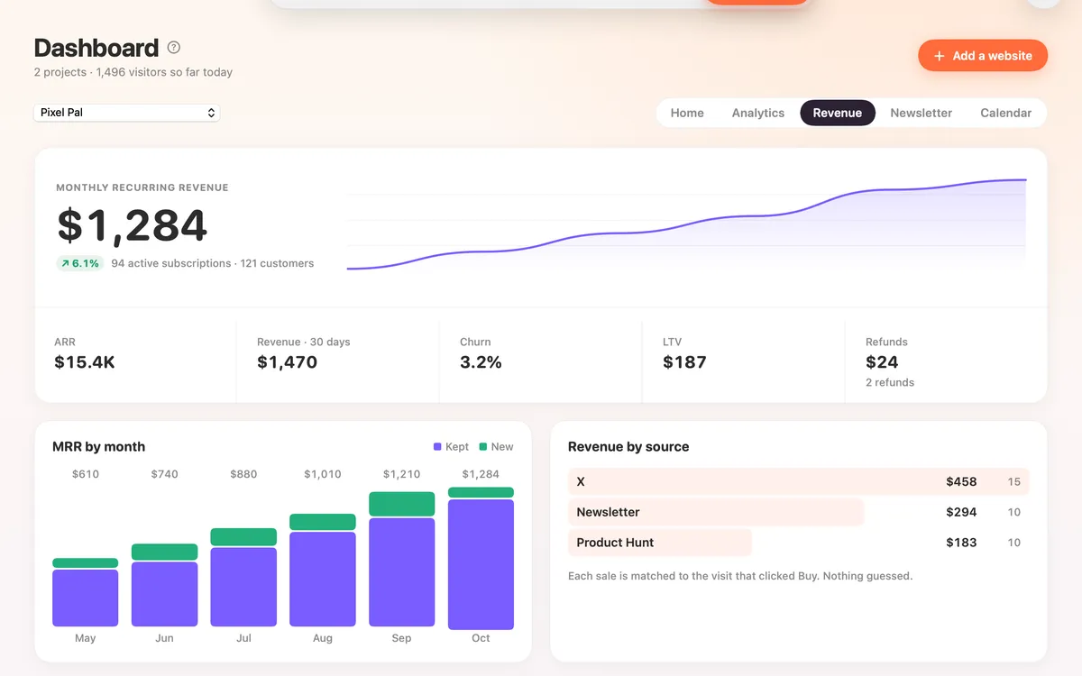1082x676 pixels.
Task: Click the "94 active subscriptions · 121 customers" text
Action: 213,263
